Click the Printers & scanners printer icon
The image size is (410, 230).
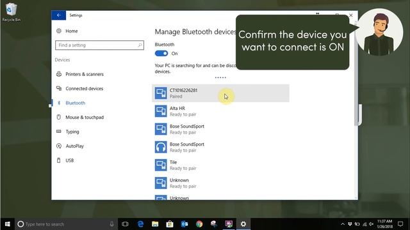click(59, 74)
